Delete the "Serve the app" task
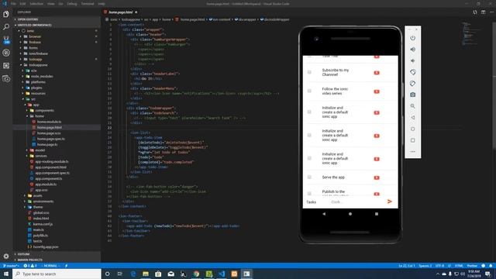This screenshot has height=279, width=496. point(377,177)
